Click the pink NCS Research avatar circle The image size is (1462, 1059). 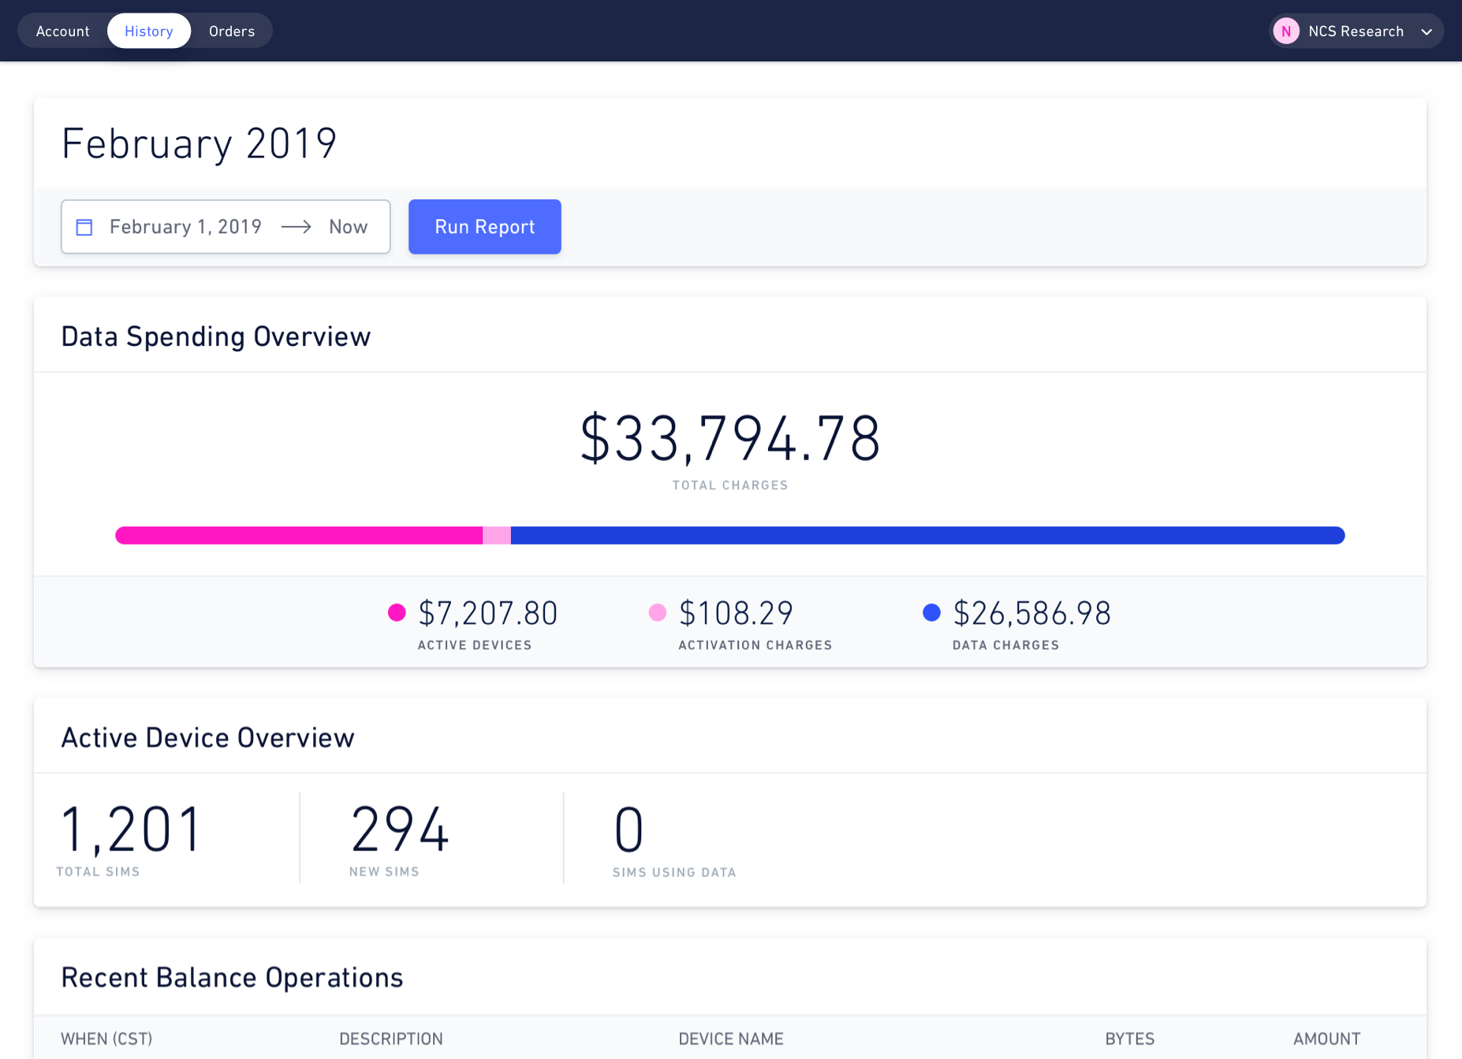tap(1286, 31)
